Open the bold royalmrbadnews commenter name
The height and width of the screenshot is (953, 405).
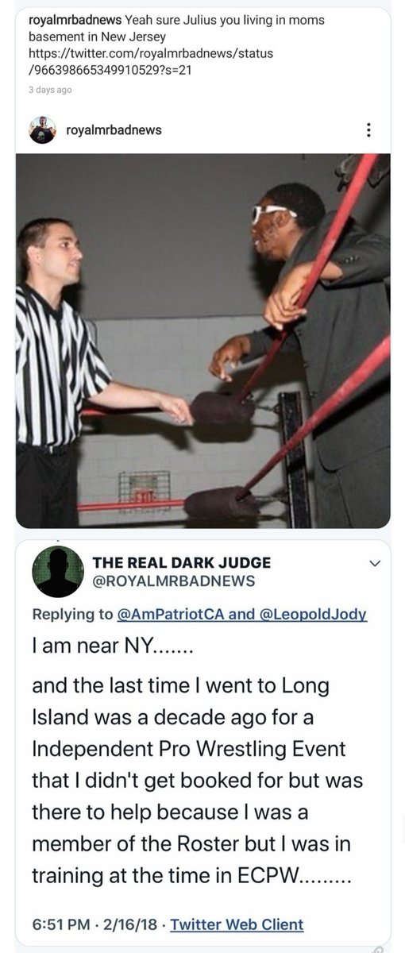point(75,19)
